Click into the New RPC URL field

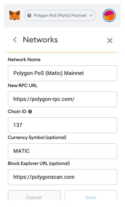pyautogui.click(x=63, y=99)
